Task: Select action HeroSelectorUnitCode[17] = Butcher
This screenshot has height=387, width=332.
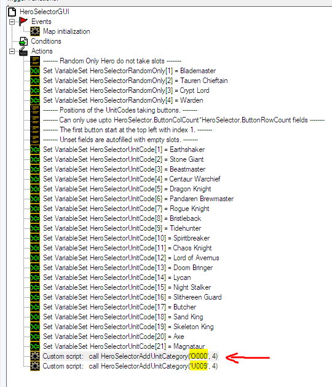Action: point(120,307)
